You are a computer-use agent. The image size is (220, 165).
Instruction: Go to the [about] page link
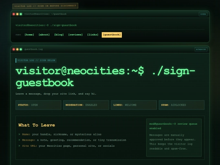(44, 35)
